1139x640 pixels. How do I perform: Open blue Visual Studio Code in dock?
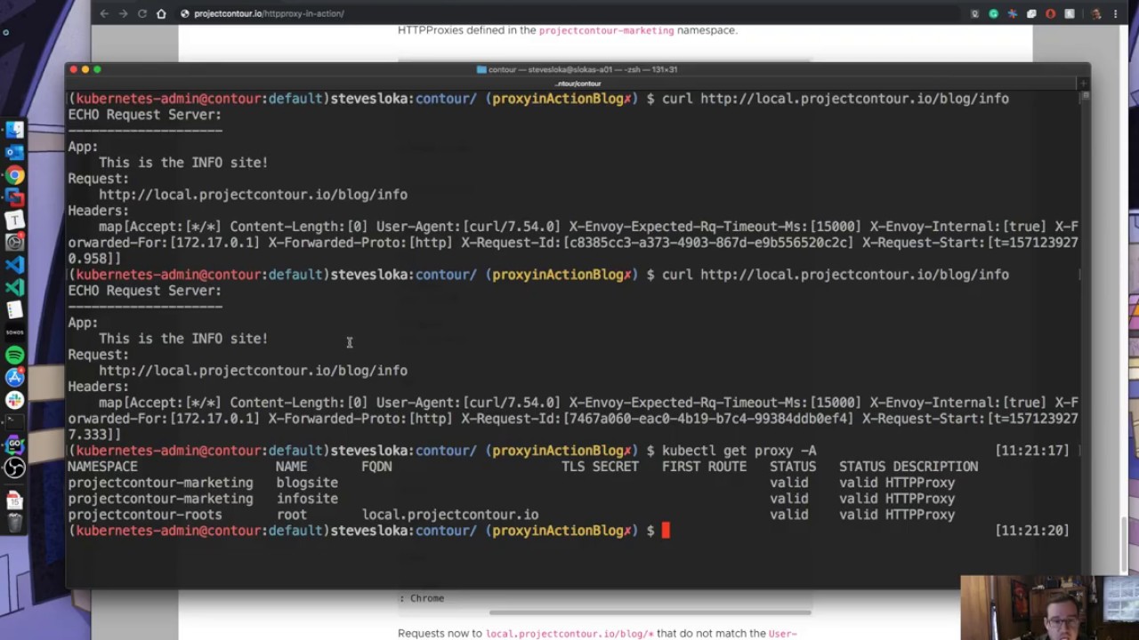coord(14,265)
